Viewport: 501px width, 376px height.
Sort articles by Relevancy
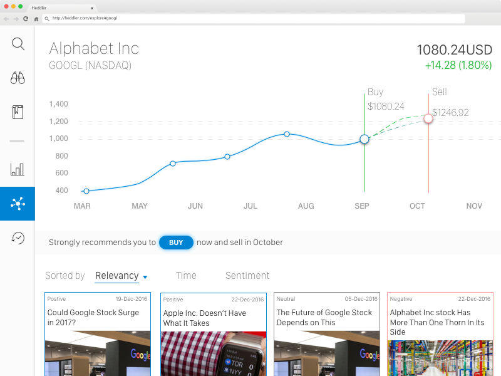click(117, 276)
